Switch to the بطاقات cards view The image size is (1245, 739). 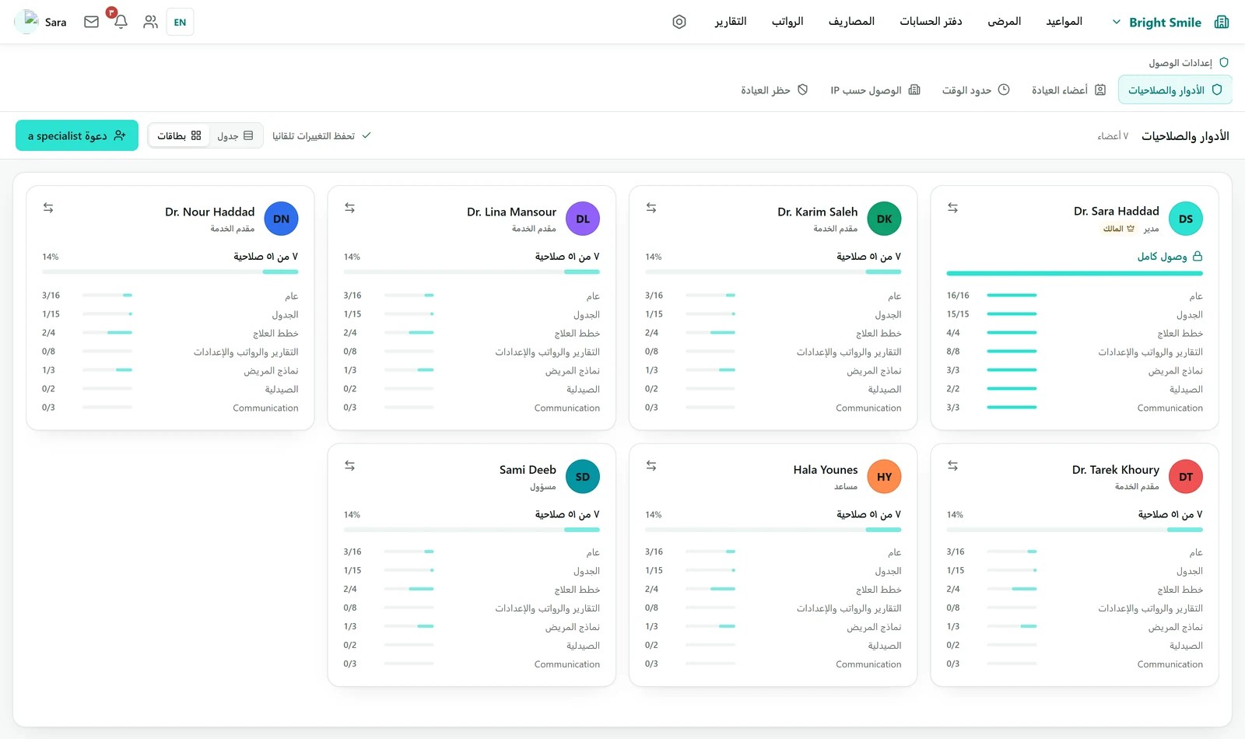point(179,135)
